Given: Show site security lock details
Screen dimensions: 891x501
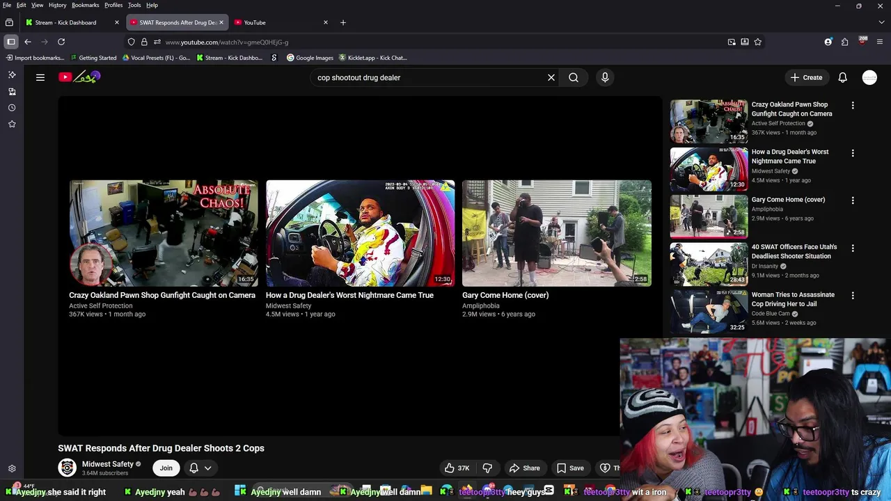Looking at the screenshot, I should [x=144, y=42].
